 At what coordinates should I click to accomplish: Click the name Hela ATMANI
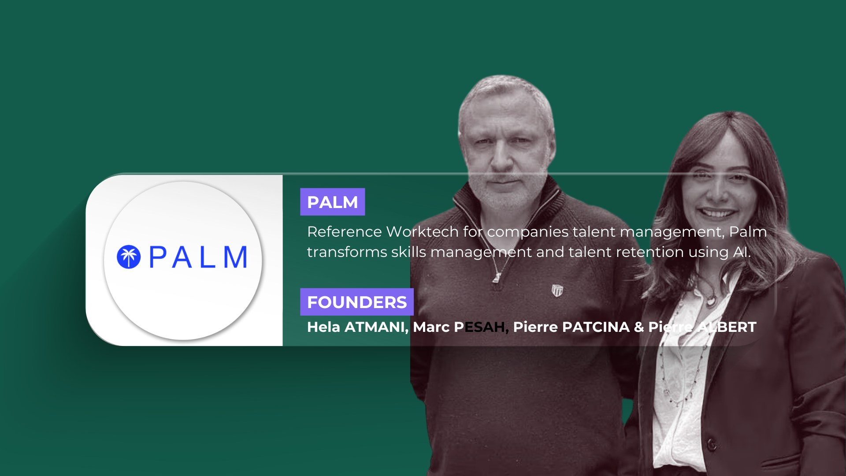point(358,327)
